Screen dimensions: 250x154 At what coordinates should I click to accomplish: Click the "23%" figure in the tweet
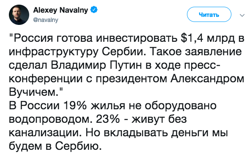tap(108, 119)
